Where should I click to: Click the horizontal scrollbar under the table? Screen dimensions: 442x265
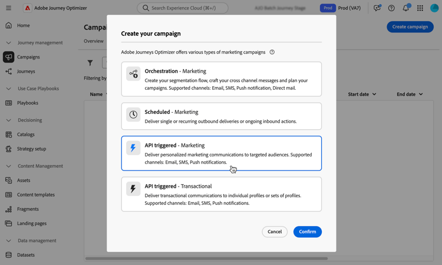(x=207, y=259)
